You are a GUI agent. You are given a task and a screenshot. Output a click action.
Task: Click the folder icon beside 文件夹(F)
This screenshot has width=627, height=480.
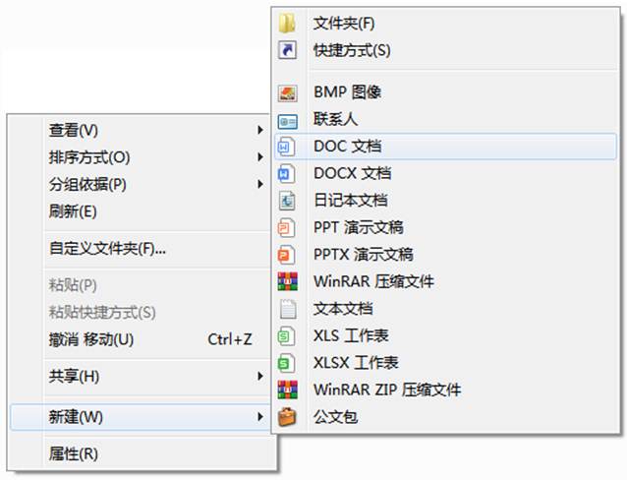pos(287,23)
